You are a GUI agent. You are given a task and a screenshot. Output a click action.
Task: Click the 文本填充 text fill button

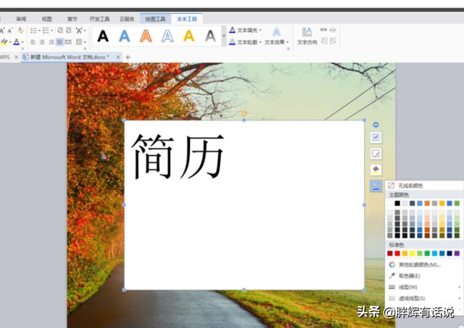point(244,30)
